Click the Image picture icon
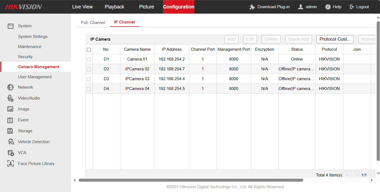The width and height of the screenshot is (380, 192). (x=10, y=109)
